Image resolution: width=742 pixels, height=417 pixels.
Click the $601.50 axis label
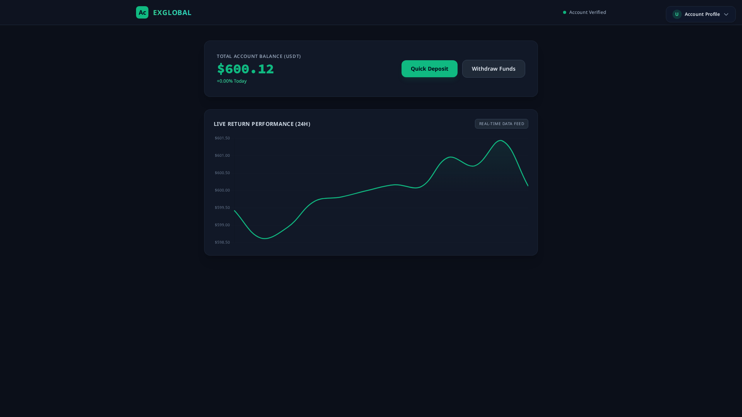tap(222, 138)
